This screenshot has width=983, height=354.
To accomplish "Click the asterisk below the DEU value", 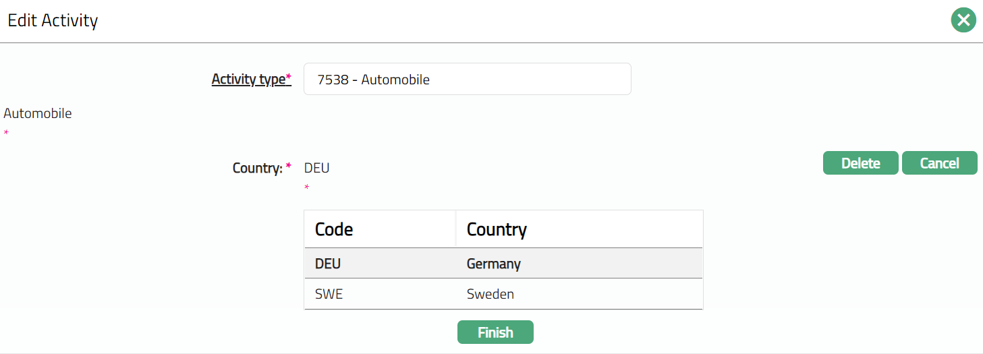I will (307, 187).
